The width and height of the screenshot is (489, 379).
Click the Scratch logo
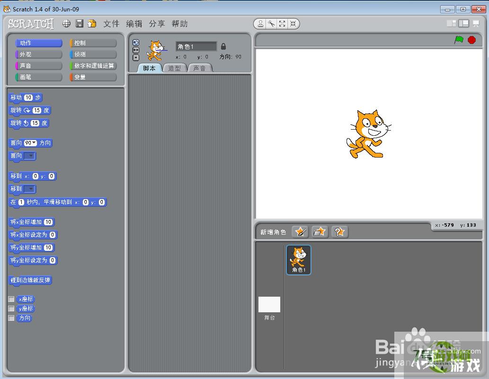[x=31, y=24]
